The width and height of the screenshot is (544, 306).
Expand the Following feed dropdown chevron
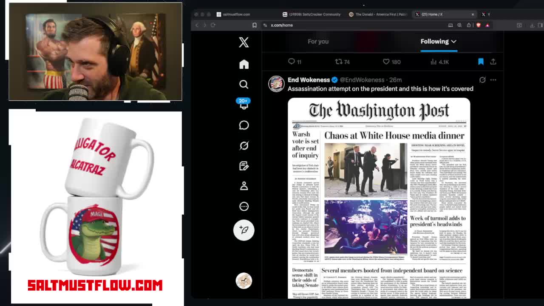point(454,42)
